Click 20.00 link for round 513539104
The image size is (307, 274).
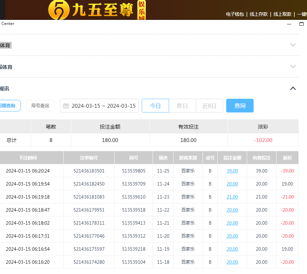[x=232, y=262]
